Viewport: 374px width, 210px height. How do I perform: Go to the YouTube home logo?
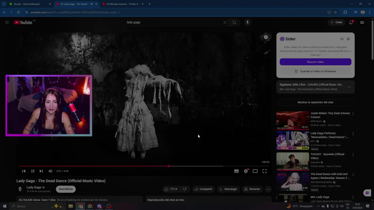tap(23, 22)
